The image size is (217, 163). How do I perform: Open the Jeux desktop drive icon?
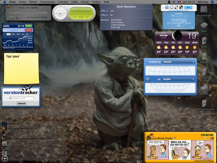click(204, 26)
